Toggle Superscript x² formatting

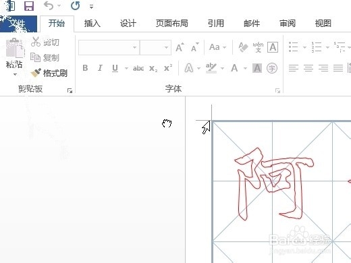tap(168, 67)
